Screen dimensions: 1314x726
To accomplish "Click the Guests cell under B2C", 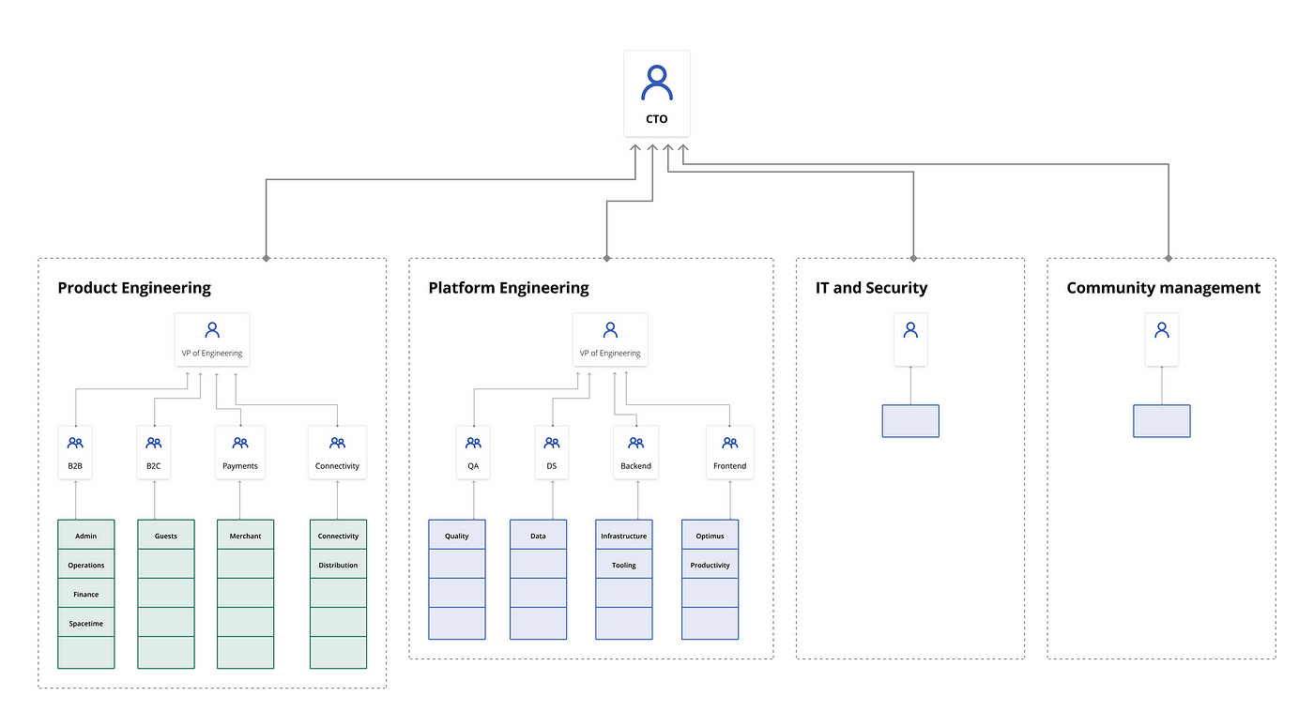I will [166, 536].
